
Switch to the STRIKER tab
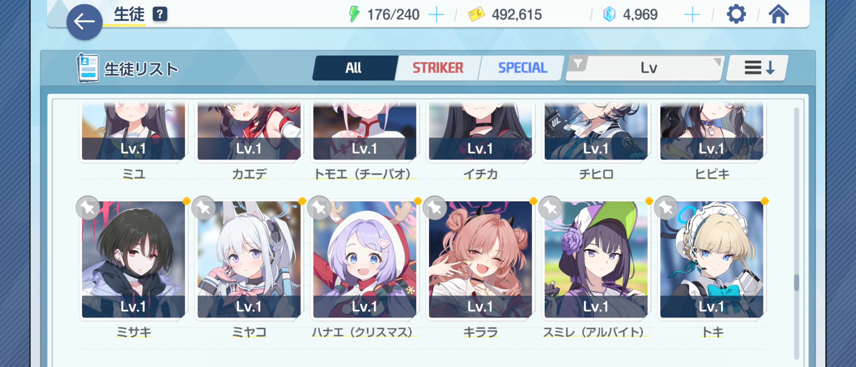[x=438, y=68]
